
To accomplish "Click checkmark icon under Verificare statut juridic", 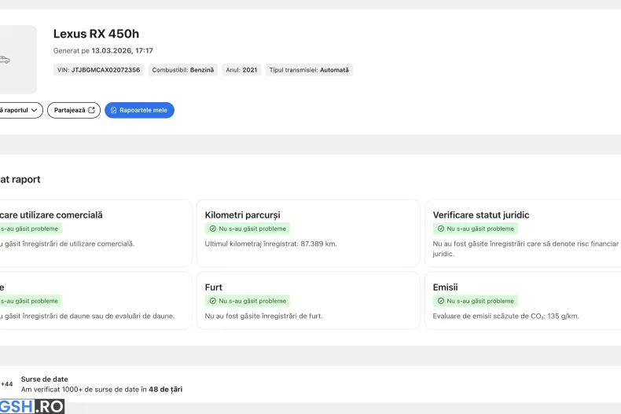I will (x=441, y=229).
